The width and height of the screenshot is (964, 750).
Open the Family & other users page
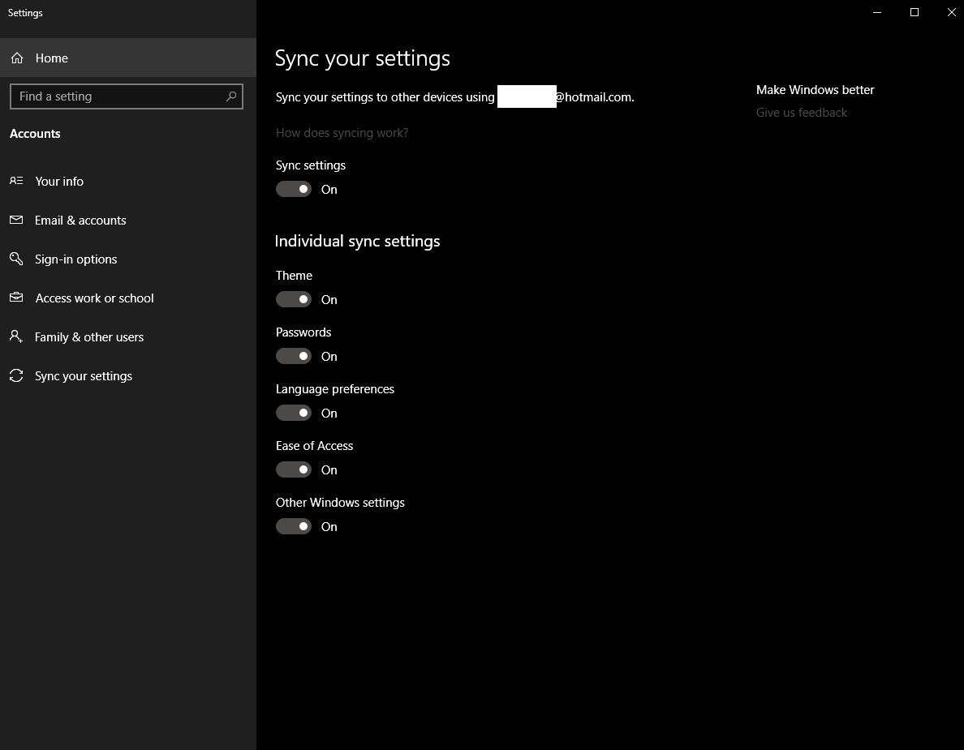click(89, 336)
